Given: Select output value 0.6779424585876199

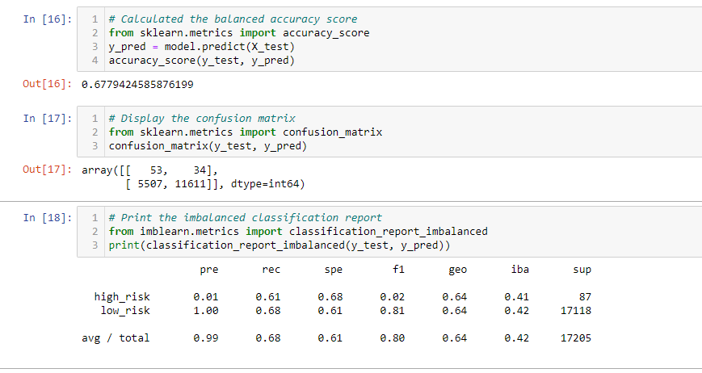Looking at the screenshot, I should [x=137, y=85].
